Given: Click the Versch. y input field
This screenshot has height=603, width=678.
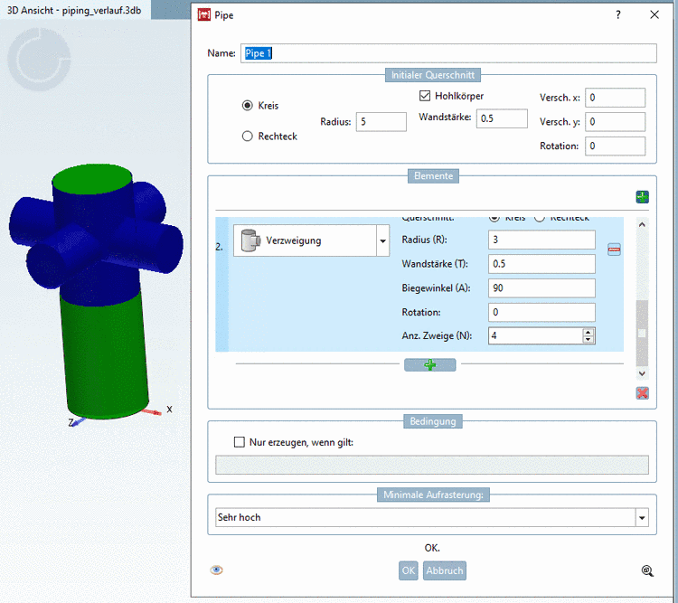Looking at the screenshot, I should 615,122.
